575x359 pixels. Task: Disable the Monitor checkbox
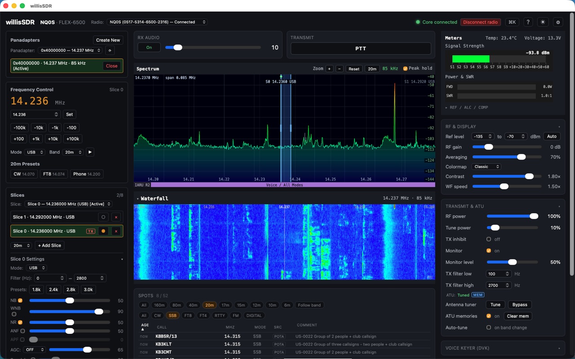489,251
